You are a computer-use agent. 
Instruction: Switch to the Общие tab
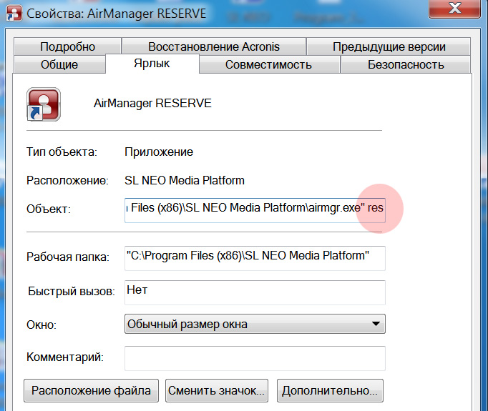pos(59,64)
